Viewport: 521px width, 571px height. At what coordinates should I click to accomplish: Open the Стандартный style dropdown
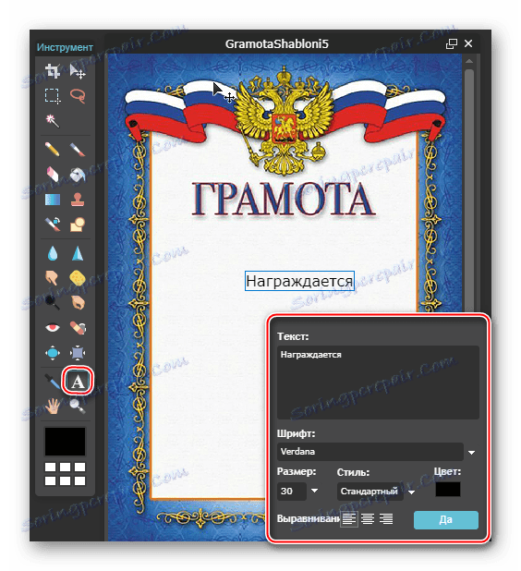412,492
